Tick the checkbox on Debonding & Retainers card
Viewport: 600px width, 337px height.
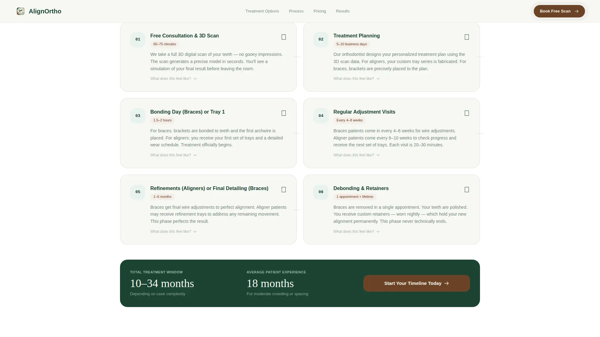point(467,190)
